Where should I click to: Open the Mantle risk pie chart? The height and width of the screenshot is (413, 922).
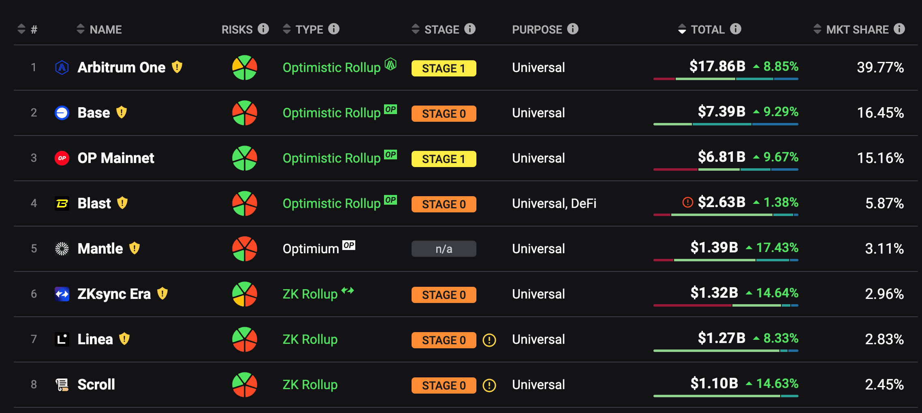coord(245,249)
